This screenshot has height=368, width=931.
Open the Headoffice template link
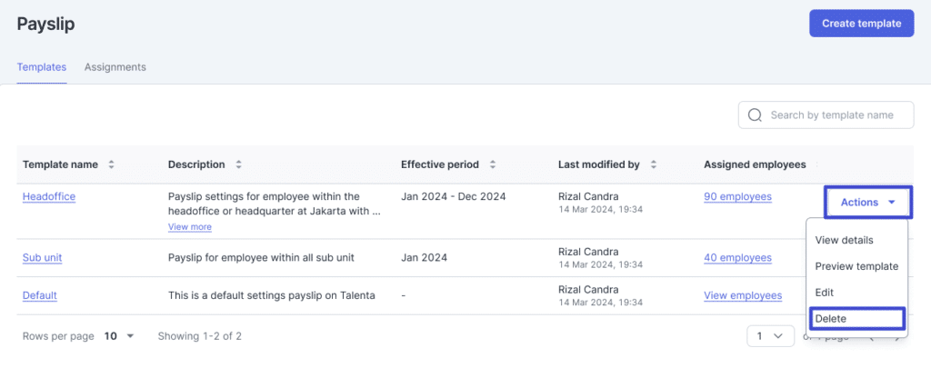[x=49, y=196]
